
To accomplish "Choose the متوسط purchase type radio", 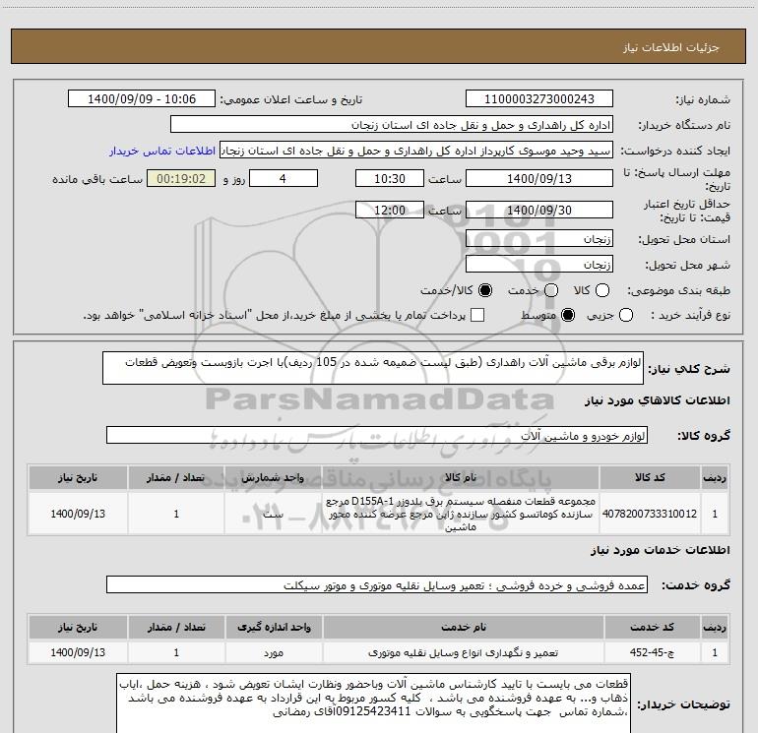I will [568, 316].
